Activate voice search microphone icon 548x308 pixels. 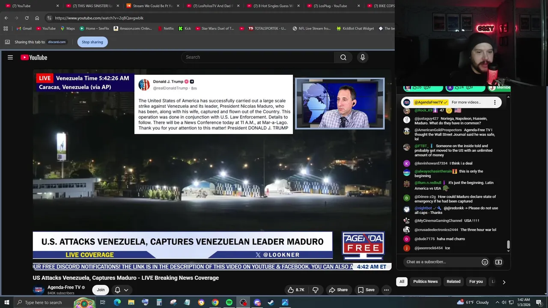363,57
